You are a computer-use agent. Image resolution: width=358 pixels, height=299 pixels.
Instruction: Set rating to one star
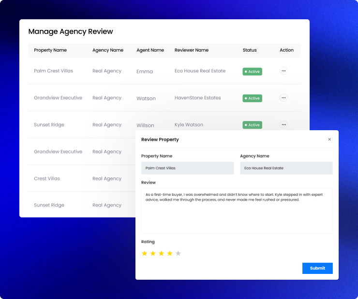coord(145,253)
